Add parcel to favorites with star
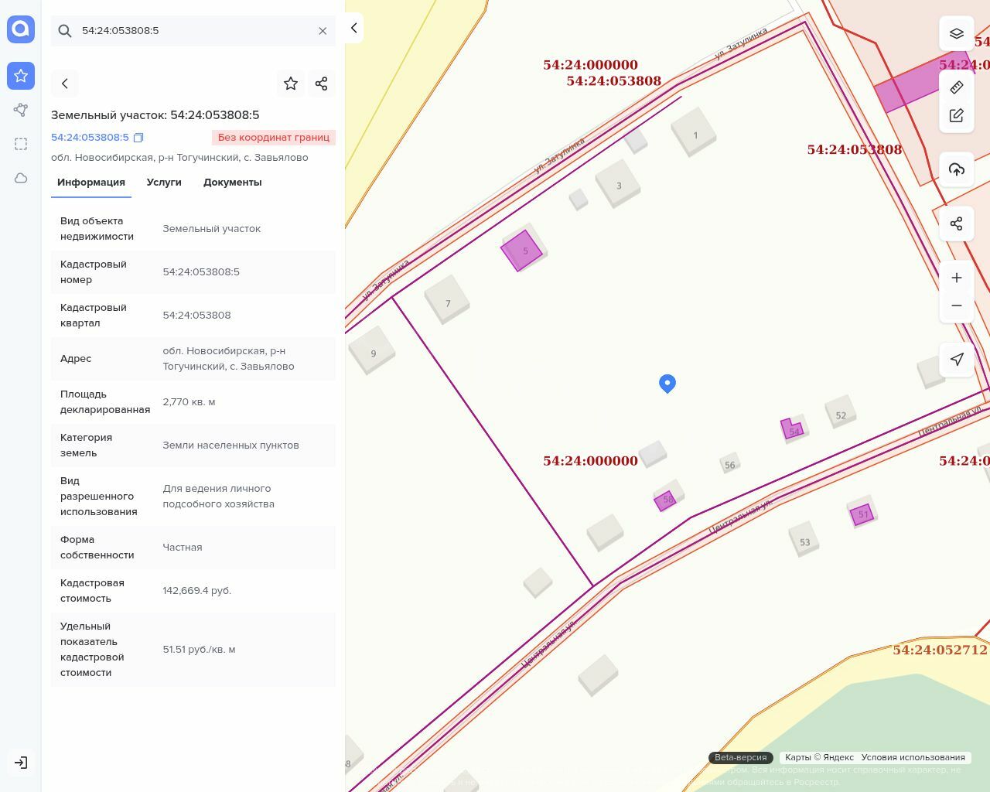The height and width of the screenshot is (792, 990). [291, 84]
